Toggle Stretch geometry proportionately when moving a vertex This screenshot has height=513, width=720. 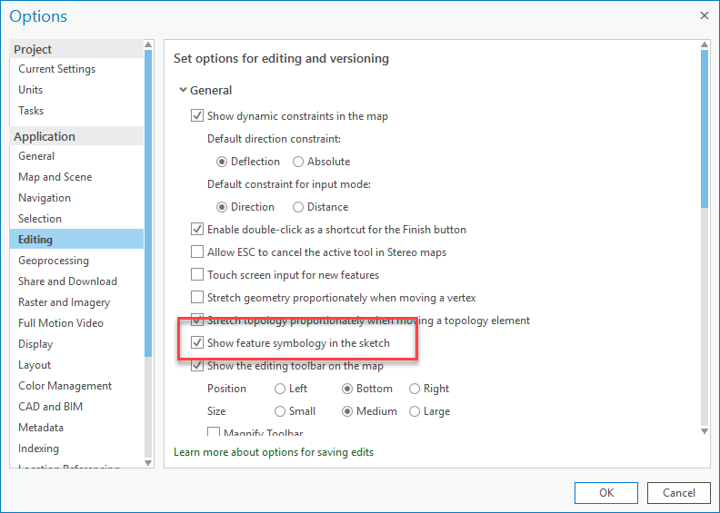click(197, 297)
